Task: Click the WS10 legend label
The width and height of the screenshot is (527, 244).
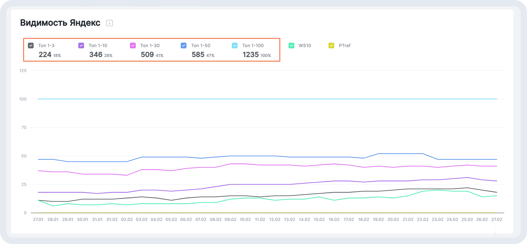Action: (x=305, y=46)
